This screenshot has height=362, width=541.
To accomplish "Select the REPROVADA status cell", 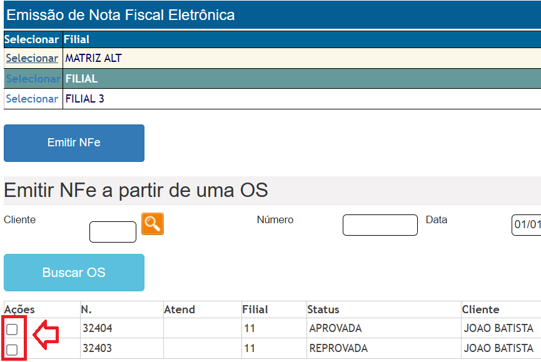I will [x=338, y=348].
